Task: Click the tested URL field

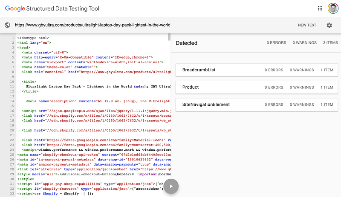Action: pos(92,25)
